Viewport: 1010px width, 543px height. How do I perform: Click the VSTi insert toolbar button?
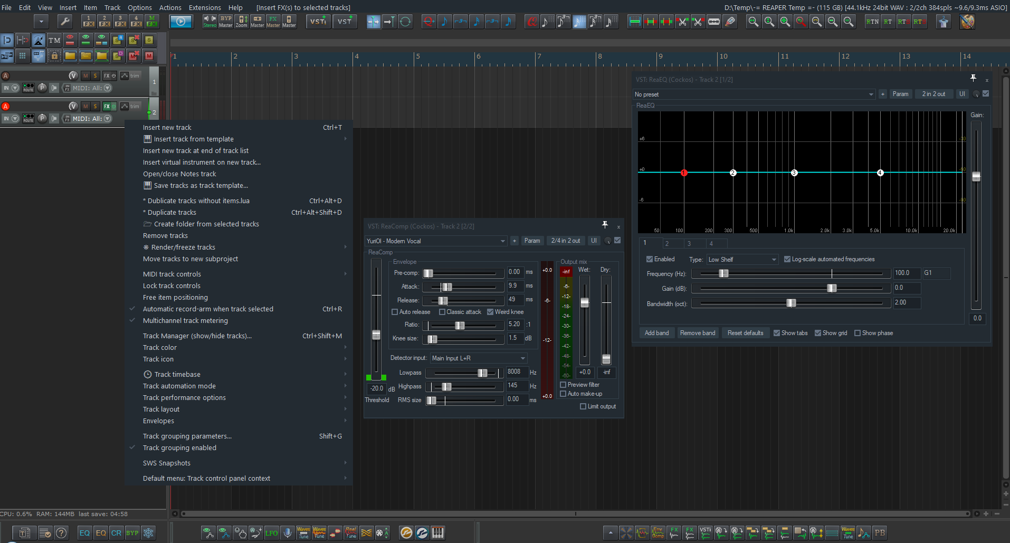(x=318, y=22)
